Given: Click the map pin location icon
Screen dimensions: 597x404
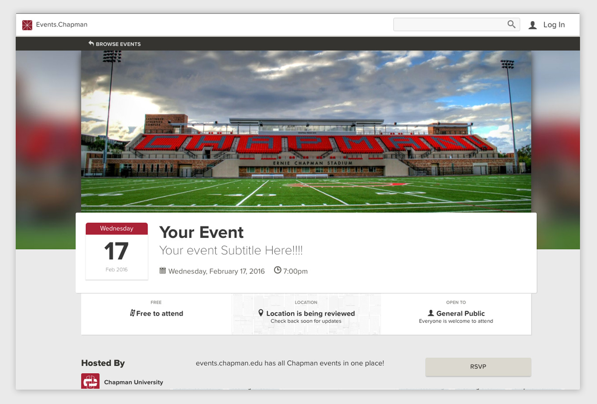Looking at the screenshot, I should click(261, 313).
